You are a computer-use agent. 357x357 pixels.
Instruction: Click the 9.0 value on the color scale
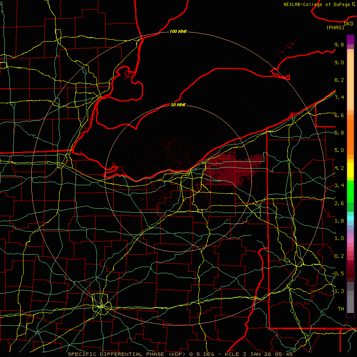[339, 62]
